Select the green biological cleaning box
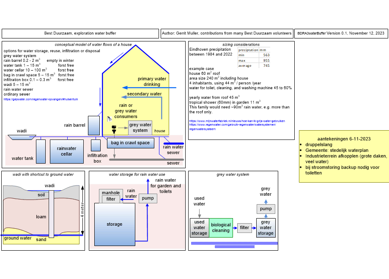The height and width of the screenshot is (279, 389). coord(221,228)
